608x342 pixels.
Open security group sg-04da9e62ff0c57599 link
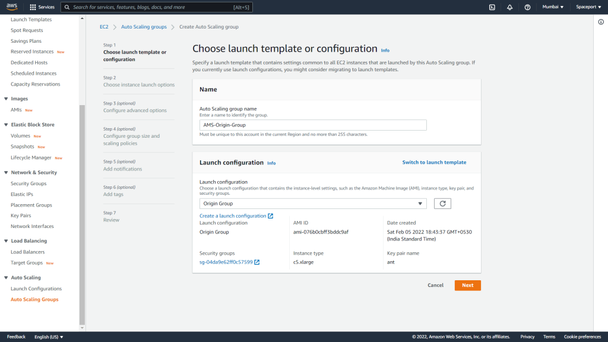click(x=226, y=262)
